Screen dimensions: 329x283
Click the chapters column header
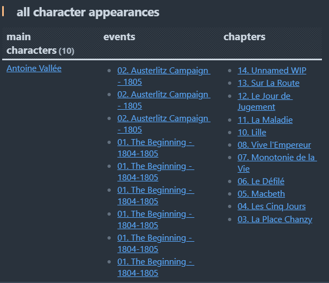click(244, 37)
